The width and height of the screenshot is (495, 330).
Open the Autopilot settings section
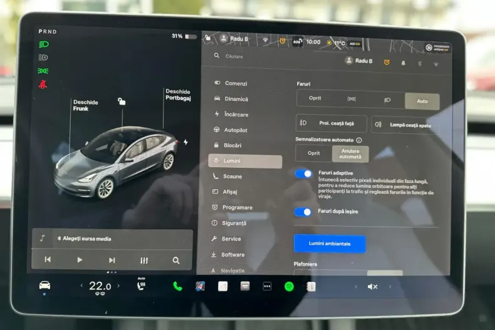click(231, 130)
